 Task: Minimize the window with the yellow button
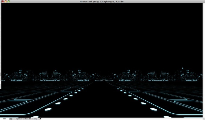point(6,2)
